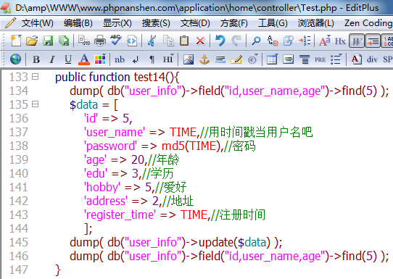Click the center align icon

[305, 59]
